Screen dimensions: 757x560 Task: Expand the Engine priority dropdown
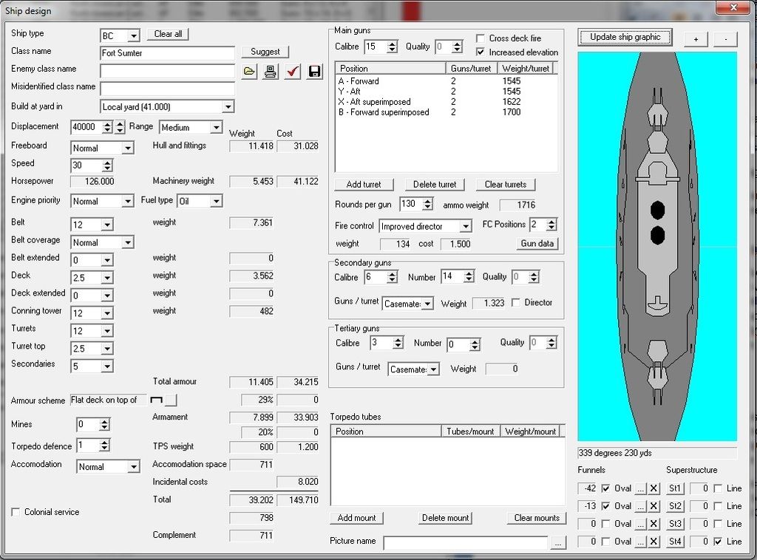coord(127,201)
